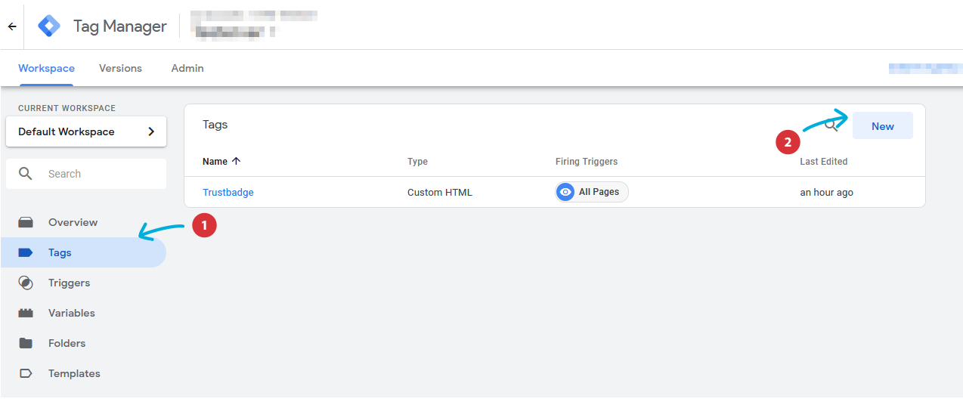Open the Trustbadge tag link

click(228, 192)
